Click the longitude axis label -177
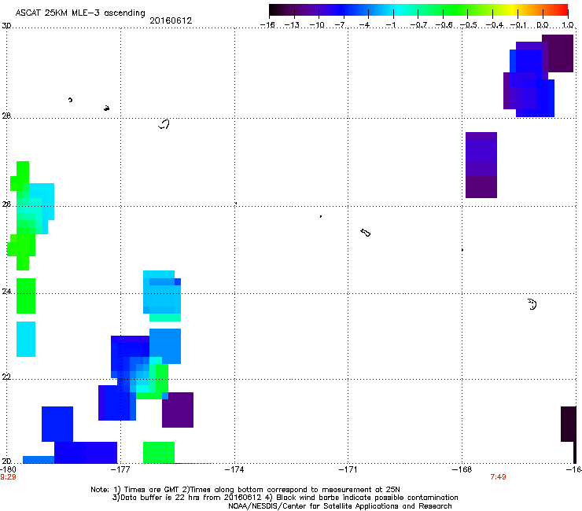This screenshot has width=582, height=511. coord(120,469)
